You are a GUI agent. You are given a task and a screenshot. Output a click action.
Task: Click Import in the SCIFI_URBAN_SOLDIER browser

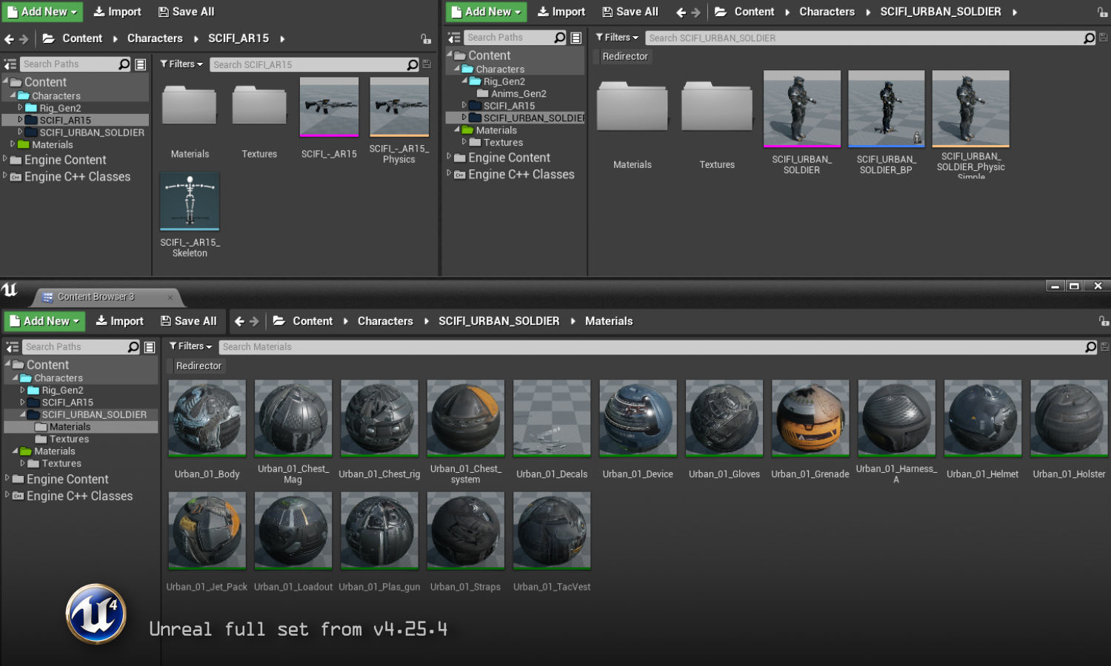pyautogui.click(x=561, y=12)
